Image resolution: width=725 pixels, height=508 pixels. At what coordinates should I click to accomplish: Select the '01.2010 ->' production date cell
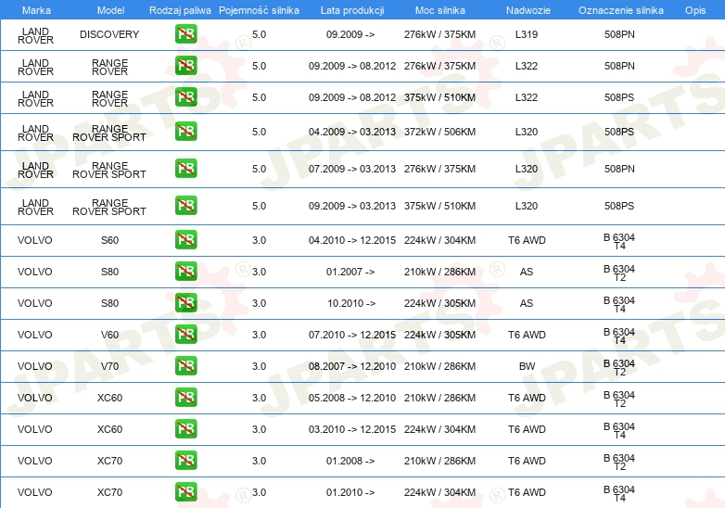pos(350,493)
